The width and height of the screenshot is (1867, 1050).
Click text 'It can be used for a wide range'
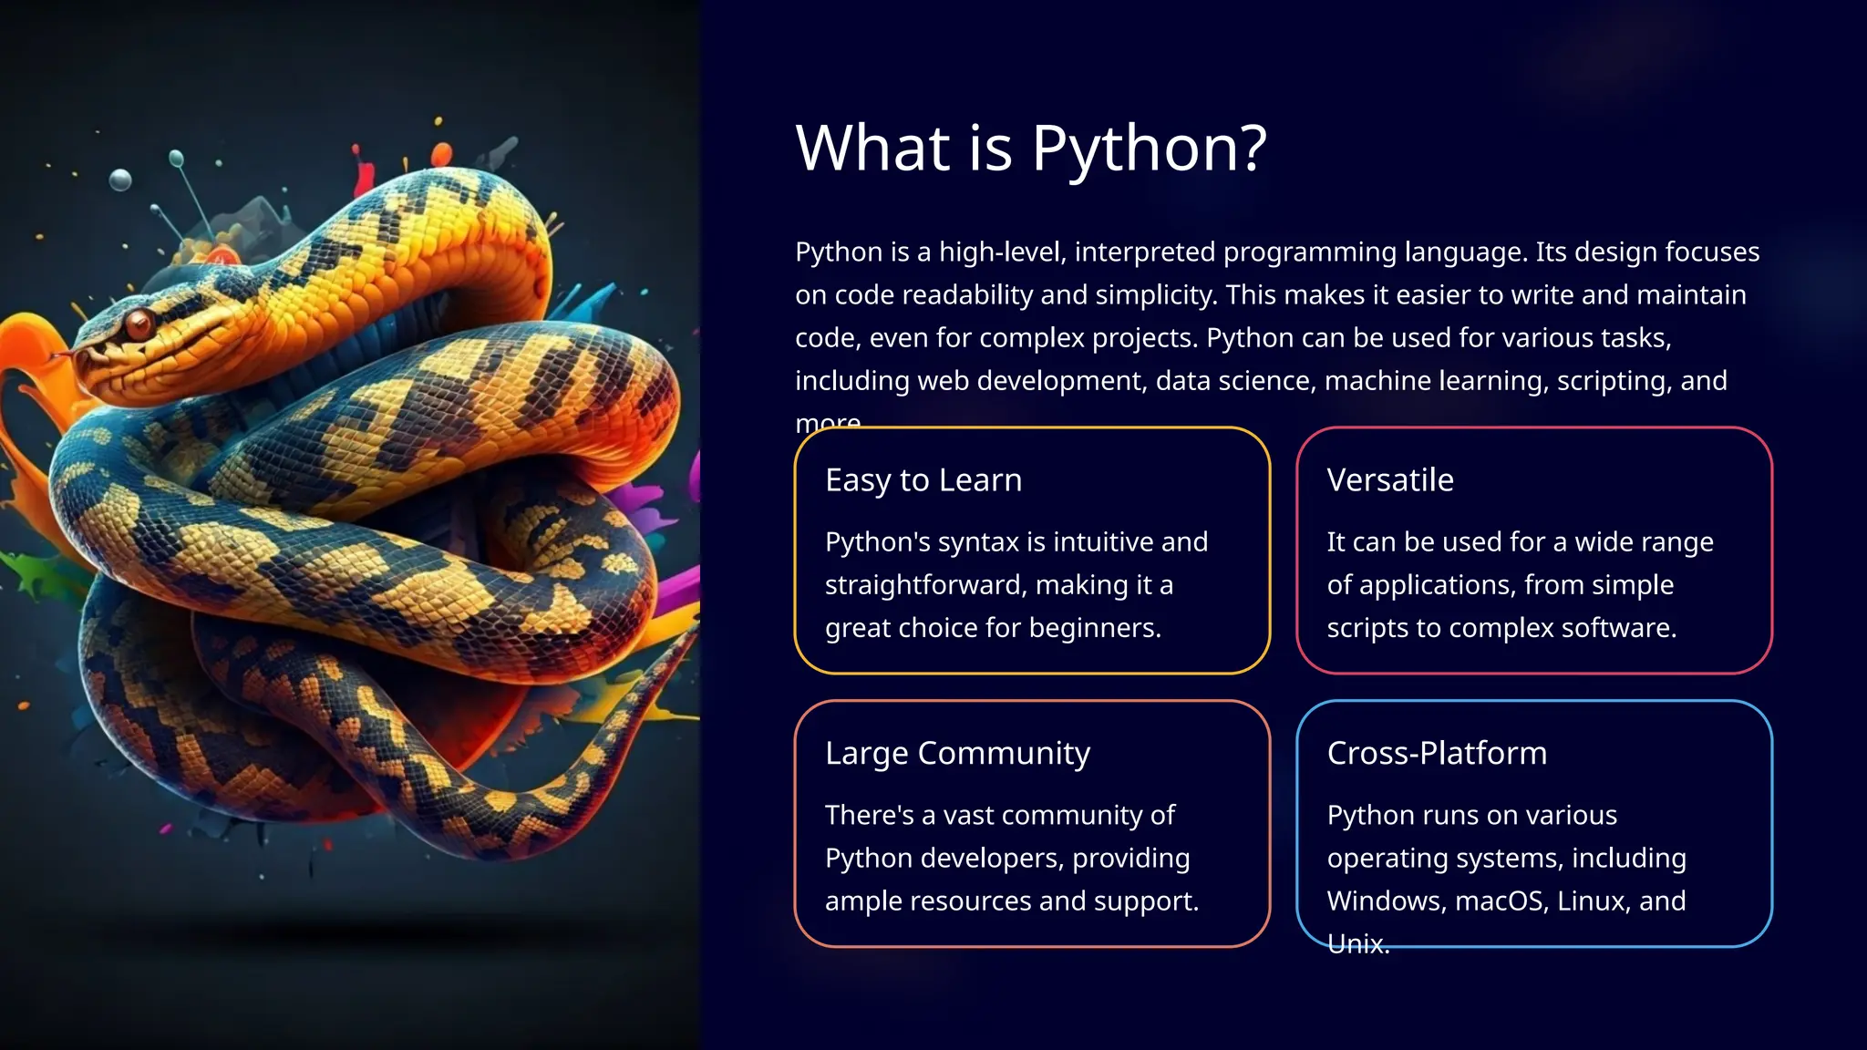point(1520,542)
